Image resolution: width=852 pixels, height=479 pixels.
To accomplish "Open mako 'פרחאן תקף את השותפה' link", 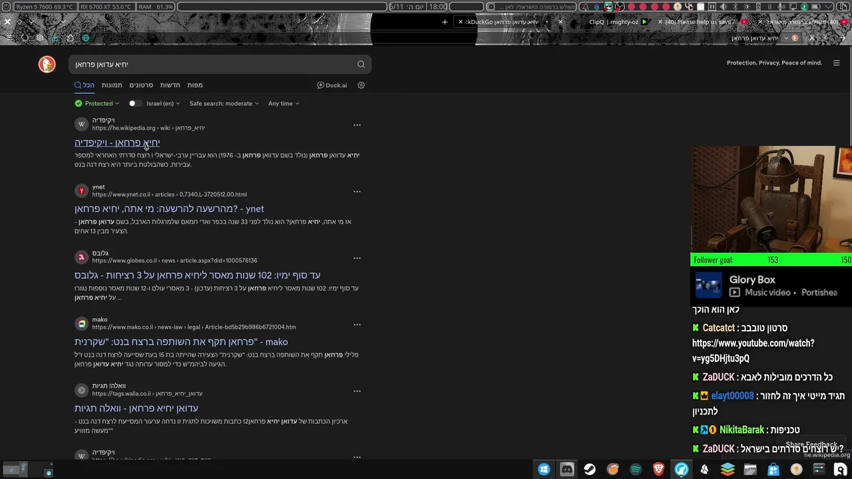I will pos(181,342).
